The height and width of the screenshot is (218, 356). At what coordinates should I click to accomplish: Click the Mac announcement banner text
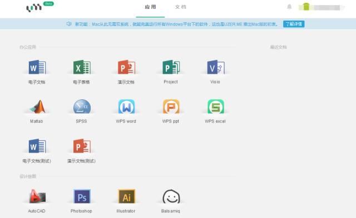point(177,24)
